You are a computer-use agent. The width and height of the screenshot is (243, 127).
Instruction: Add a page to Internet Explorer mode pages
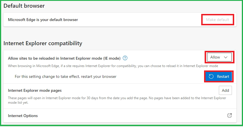click(x=225, y=90)
